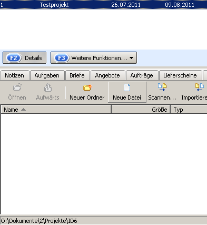Click the date 09.08.2011
This screenshot has height=225, width=207.
click(x=180, y=5)
